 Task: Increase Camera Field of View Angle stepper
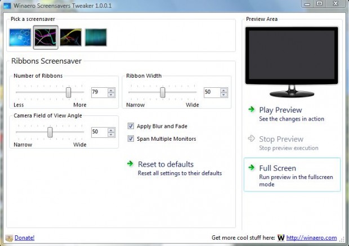pyautogui.click(x=111, y=129)
